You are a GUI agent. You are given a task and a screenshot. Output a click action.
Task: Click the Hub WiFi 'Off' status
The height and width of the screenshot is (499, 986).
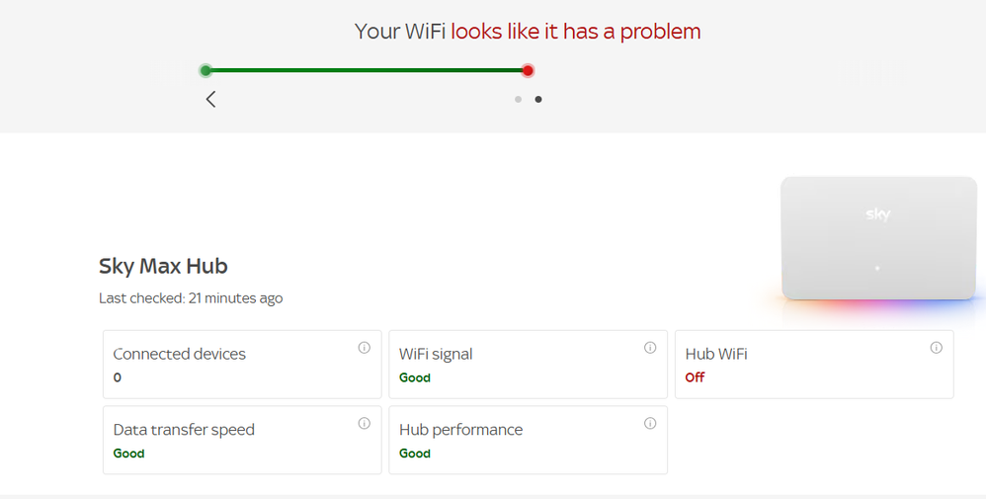(695, 377)
